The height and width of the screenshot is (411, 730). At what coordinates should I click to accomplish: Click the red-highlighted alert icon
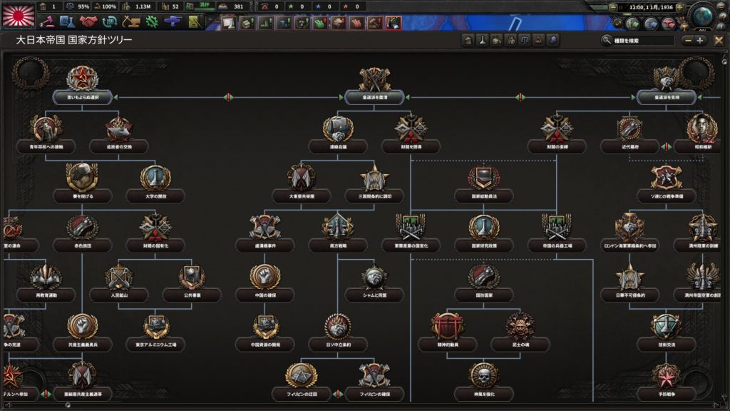[394, 23]
